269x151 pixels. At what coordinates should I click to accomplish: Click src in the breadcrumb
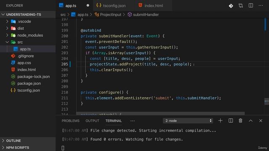click(x=63, y=15)
